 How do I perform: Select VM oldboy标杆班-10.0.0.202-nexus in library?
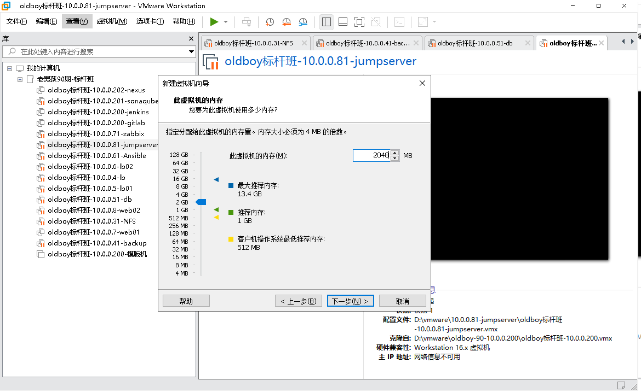tap(96, 90)
